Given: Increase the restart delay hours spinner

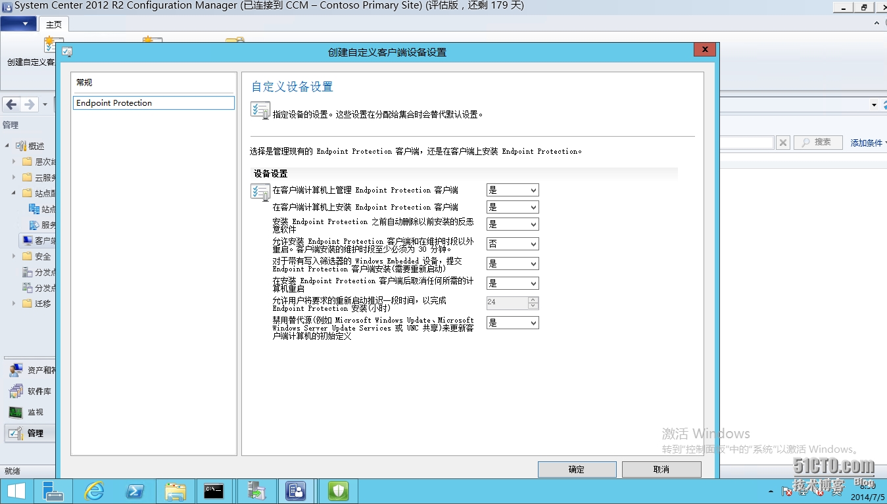Looking at the screenshot, I should (533, 300).
